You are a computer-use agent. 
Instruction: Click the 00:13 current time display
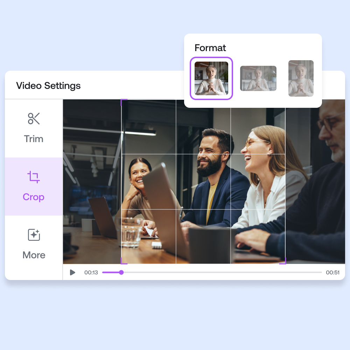91,273
